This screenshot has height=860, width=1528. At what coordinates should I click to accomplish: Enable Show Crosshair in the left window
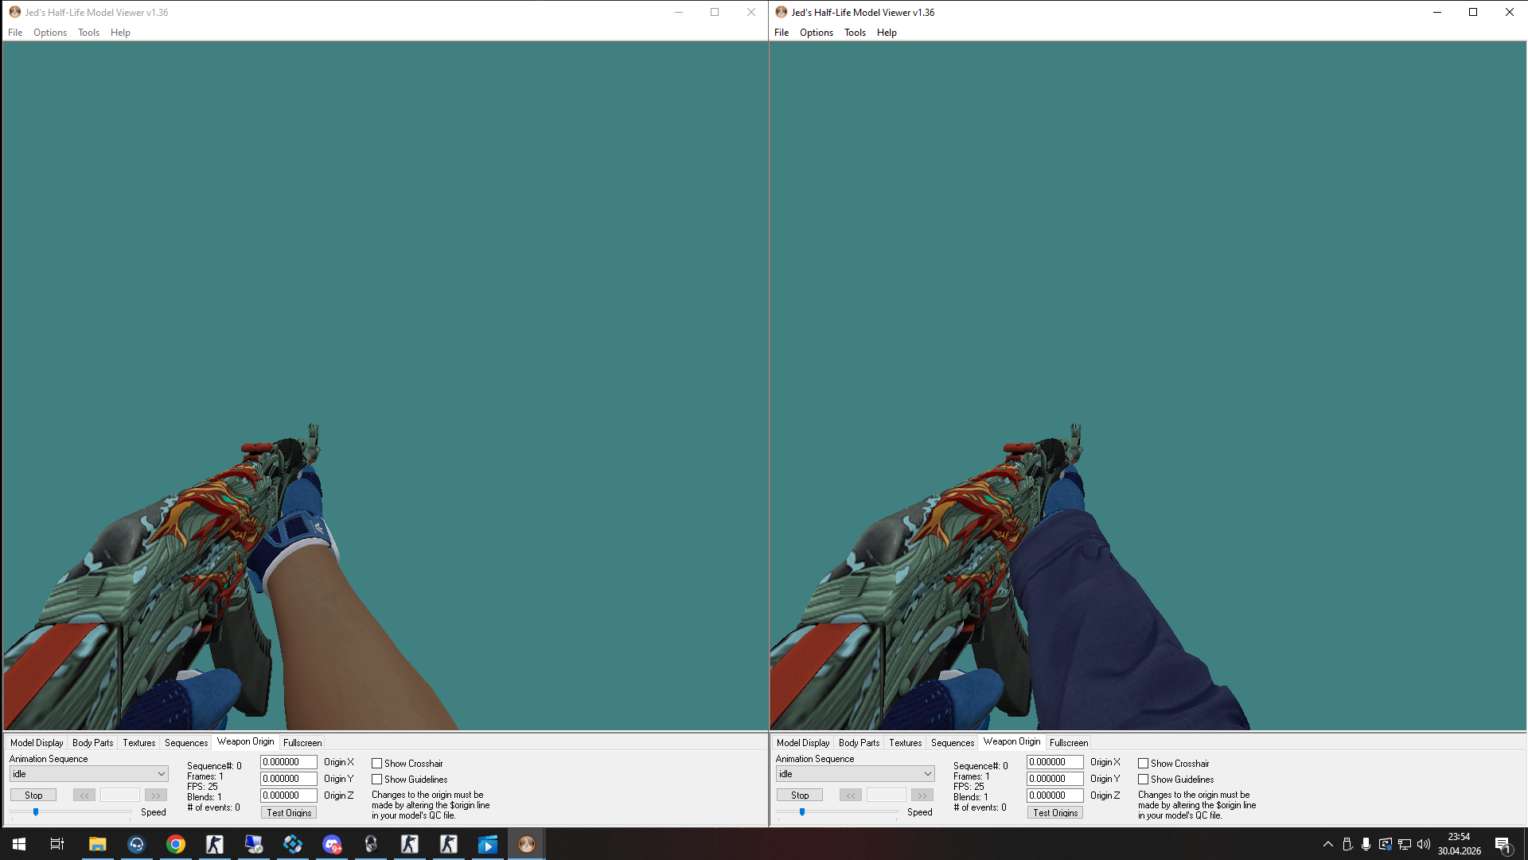[x=377, y=764]
